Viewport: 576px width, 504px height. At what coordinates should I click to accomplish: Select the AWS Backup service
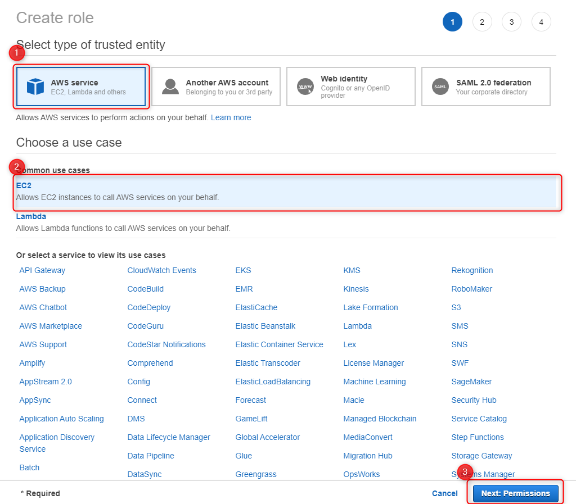[42, 289]
